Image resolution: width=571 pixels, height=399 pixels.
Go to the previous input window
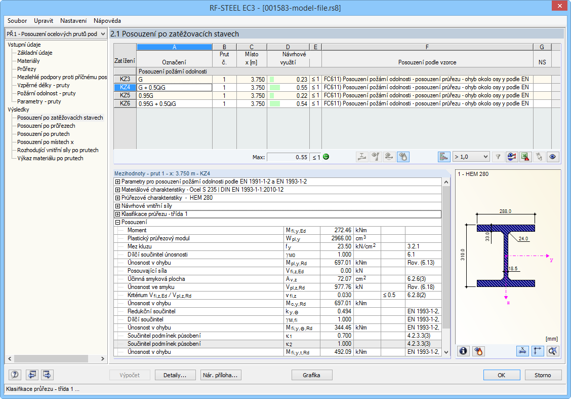[x=33, y=375]
